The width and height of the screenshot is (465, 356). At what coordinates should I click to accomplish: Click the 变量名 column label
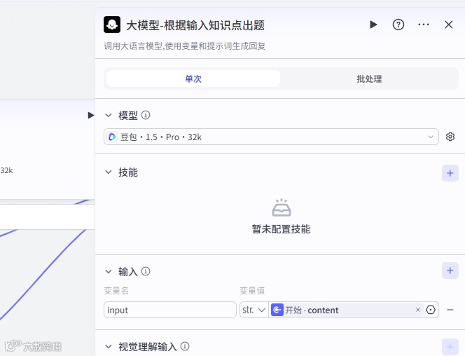pyautogui.click(x=116, y=290)
